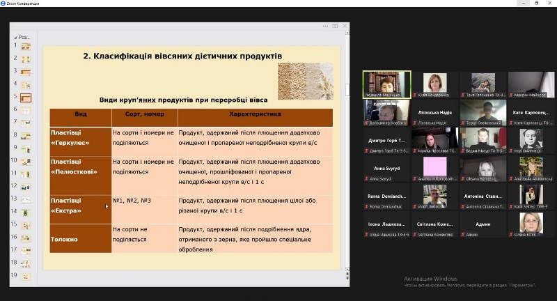
Task: Select slide 6 thumbnail
Action: click(x=26, y=111)
